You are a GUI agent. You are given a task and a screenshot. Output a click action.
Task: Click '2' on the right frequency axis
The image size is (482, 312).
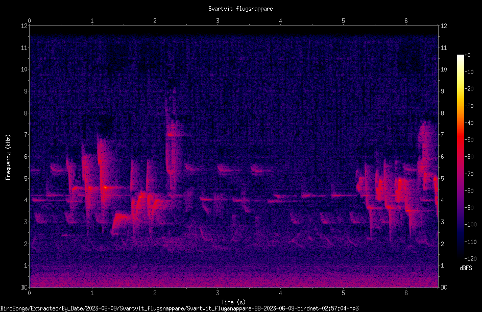tap(442, 244)
